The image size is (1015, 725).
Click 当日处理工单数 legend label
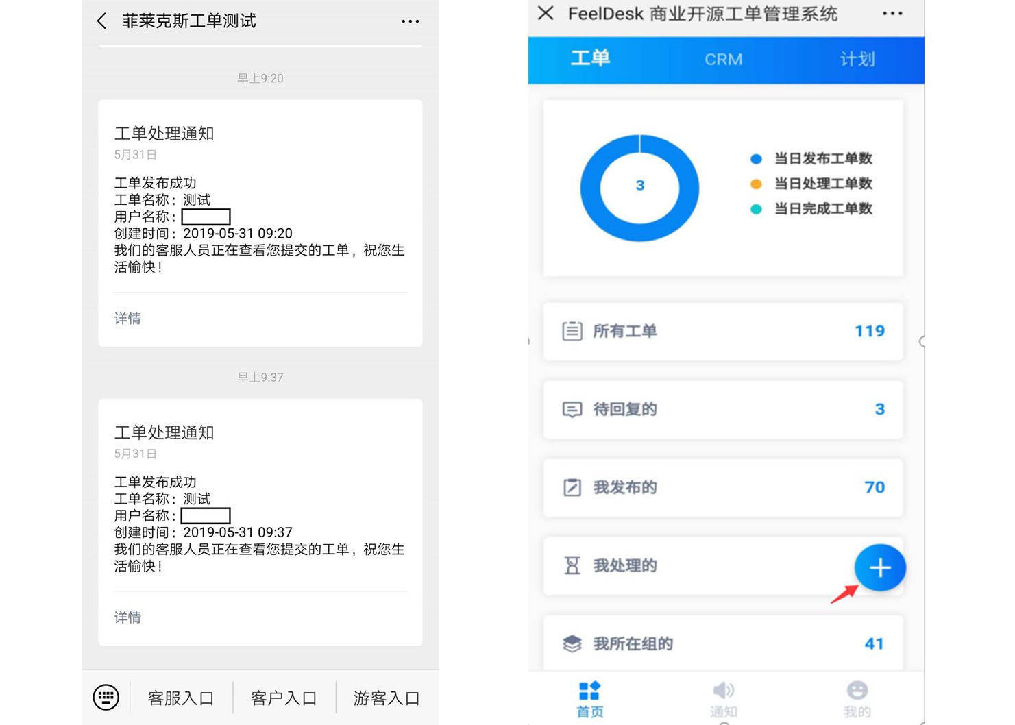(x=823, y=184)
